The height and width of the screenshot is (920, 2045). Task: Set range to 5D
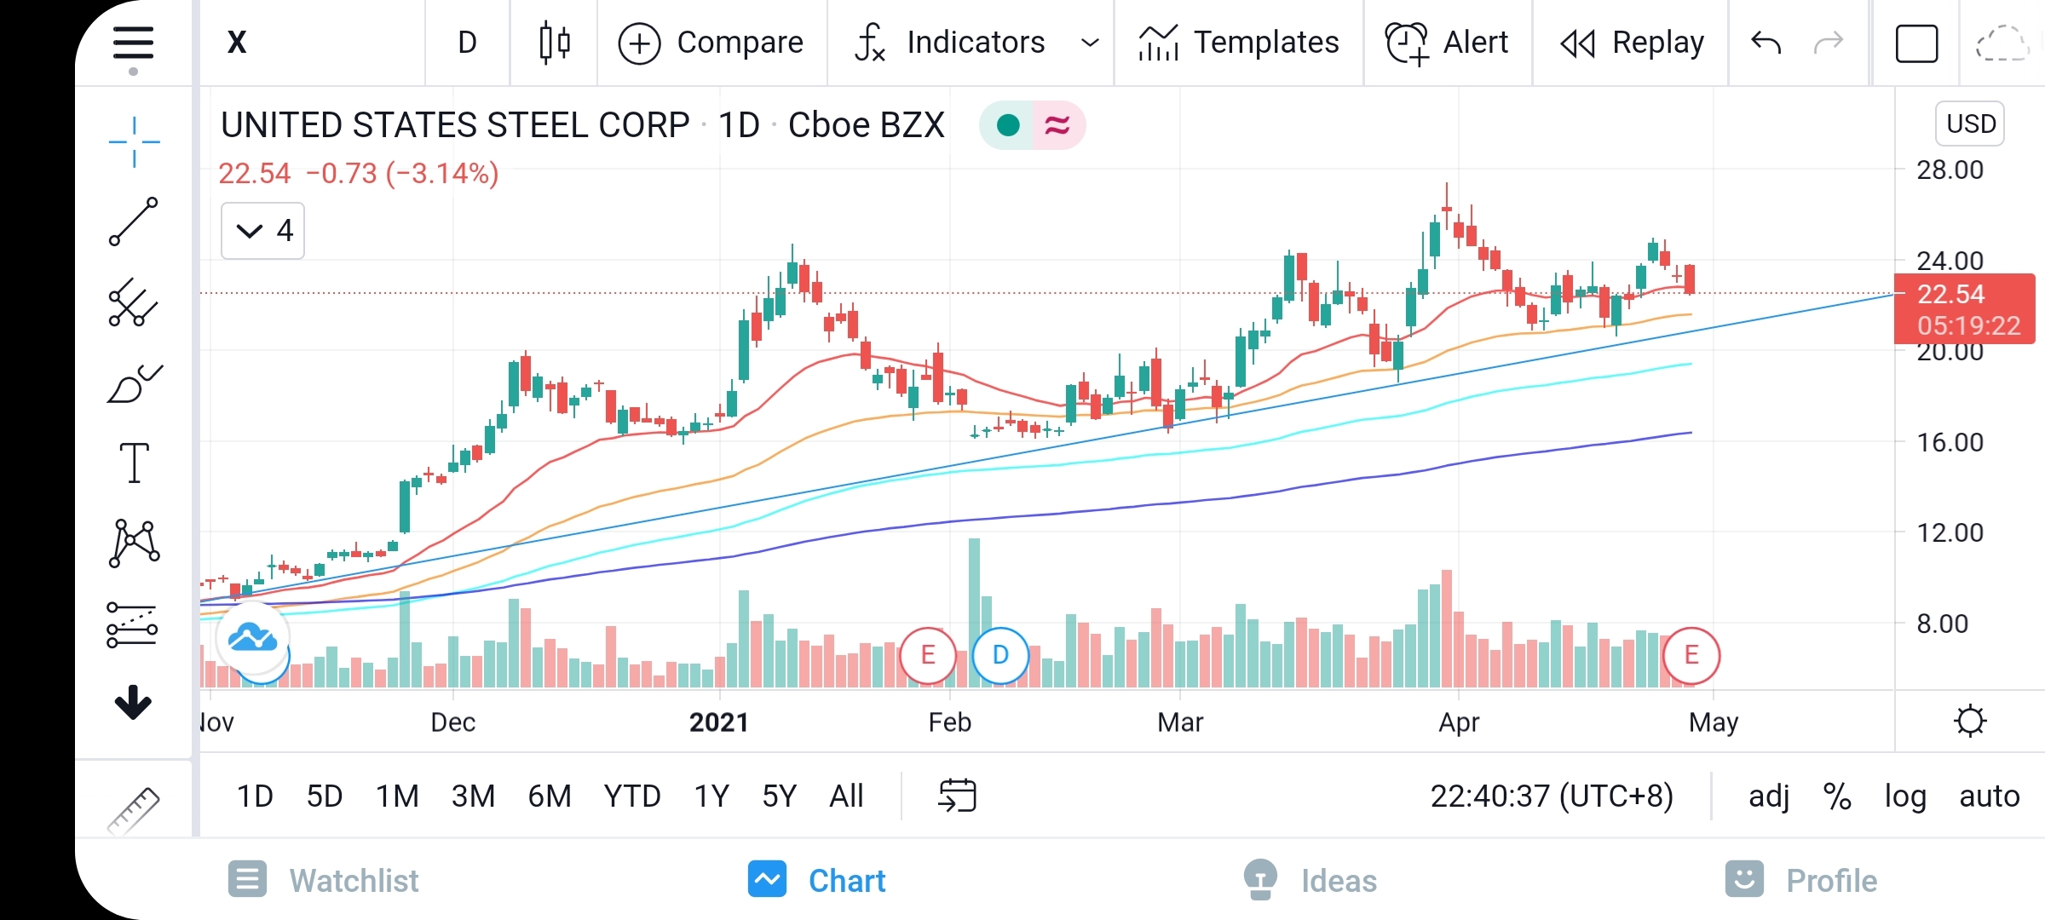pos(324,796)
